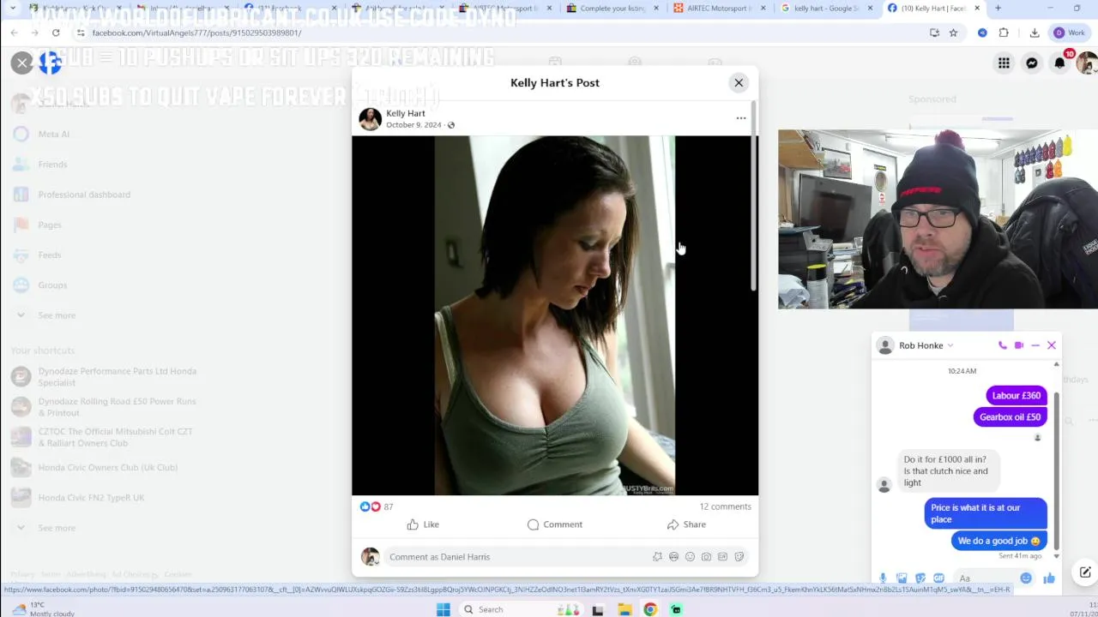Viewport: 1098px width, 617px height.
Task: Switch identity via commenter avatar dropdown
Action: point(371,557)
